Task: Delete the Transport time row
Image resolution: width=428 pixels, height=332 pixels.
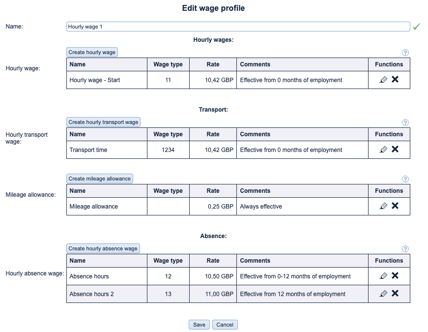Action: pyautogui.click(x=395, y=149)
